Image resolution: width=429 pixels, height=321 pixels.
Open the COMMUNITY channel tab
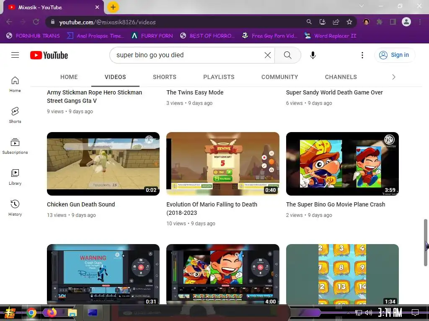[x=279, y=77]
